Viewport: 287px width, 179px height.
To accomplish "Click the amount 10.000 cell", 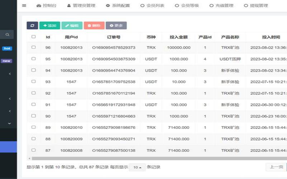I will point(179,82).
